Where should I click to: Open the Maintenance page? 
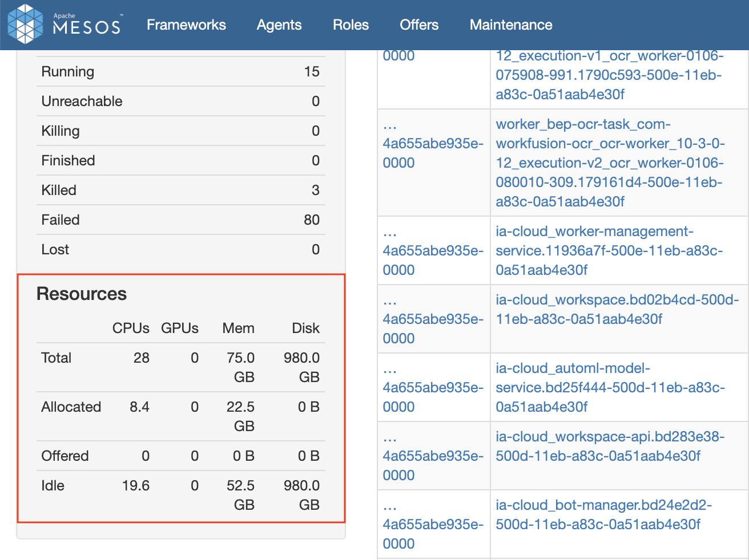tap(511, 25)
